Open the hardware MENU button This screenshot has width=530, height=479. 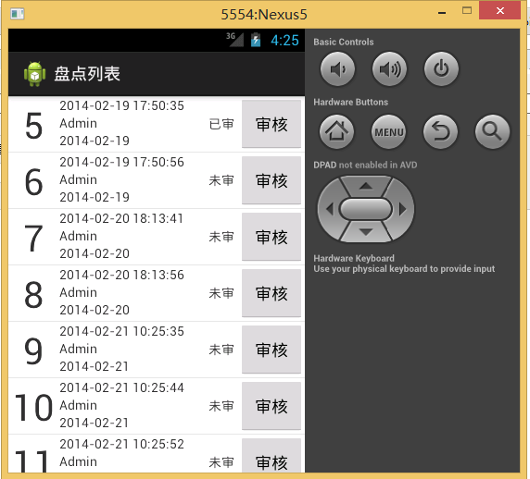point(389,131)
